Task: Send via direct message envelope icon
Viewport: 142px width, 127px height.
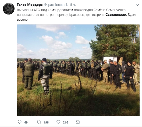Action: [78, 122]
